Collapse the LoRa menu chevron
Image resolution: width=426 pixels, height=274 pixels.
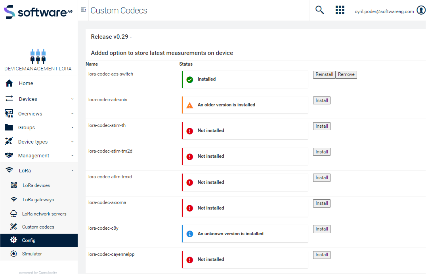pyautogui.click(x=72, y=171)
